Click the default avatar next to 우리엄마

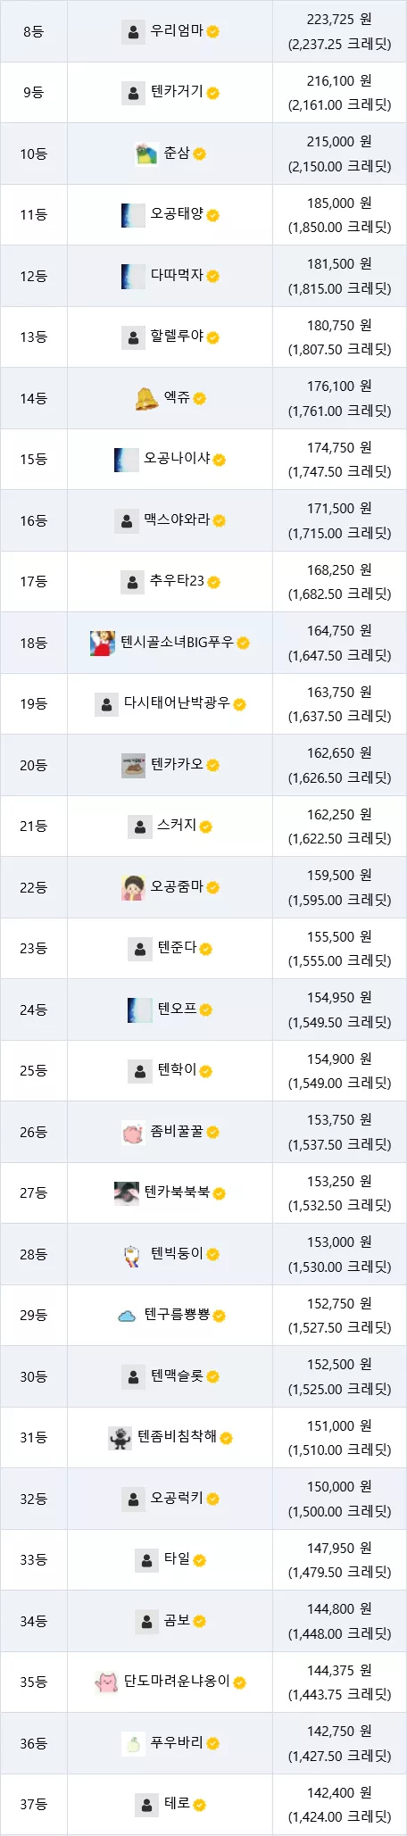point(133,32)
